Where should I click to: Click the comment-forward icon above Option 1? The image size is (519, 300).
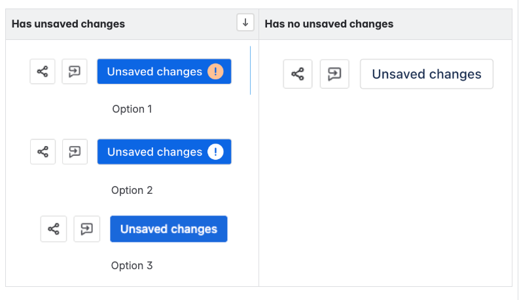coord(75,71)
